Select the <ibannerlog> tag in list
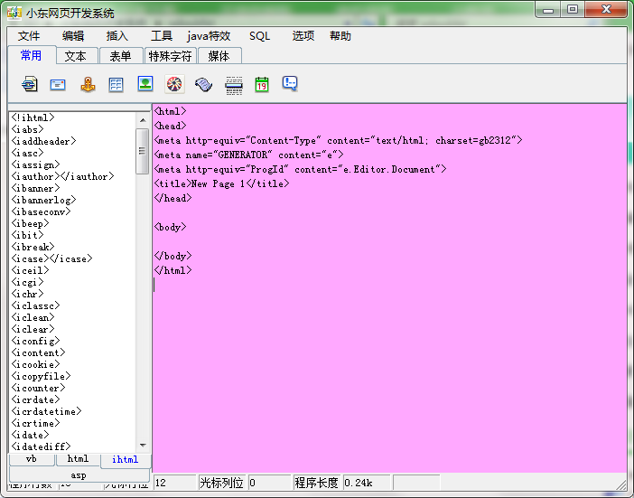 pos(43,200)
